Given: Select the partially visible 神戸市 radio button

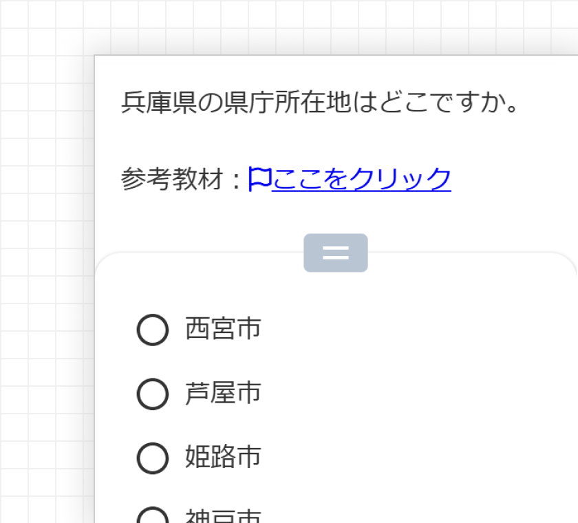Looking at the screenshot, I should point(153,517).
